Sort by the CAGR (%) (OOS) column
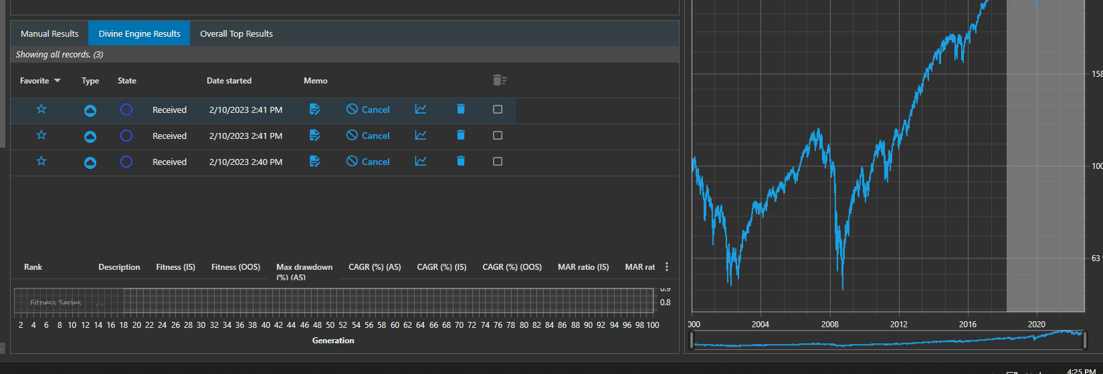1103x374 pixels. coord(512,267)
